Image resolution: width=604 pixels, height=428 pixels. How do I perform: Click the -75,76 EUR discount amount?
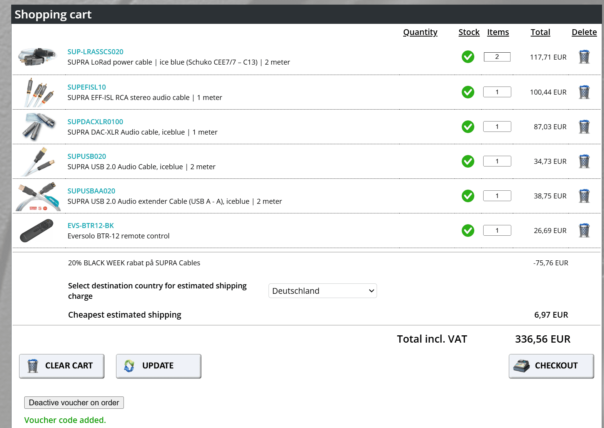click(x=551, y=263)
